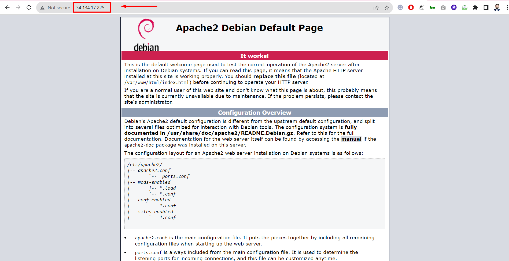Screen dimensions: 509x261
Task: Open the user profile avatar
Action: 497,7
